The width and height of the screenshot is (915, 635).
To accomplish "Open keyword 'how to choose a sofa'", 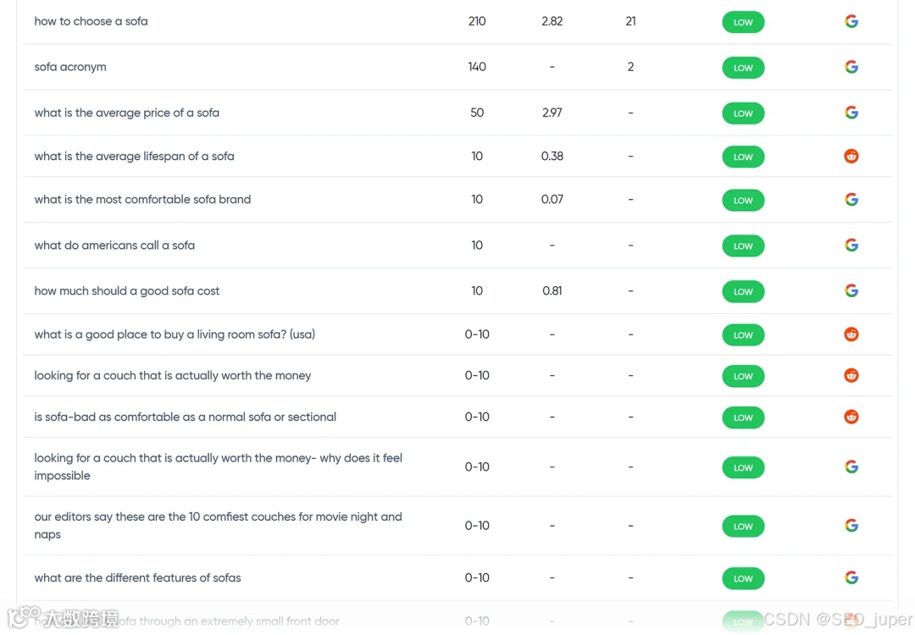I will point(91,21).
